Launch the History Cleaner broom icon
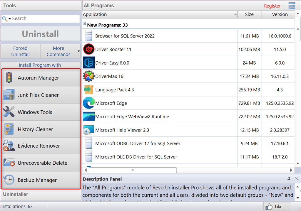This screenshot has width=301, height=211. tap(9, 129)
